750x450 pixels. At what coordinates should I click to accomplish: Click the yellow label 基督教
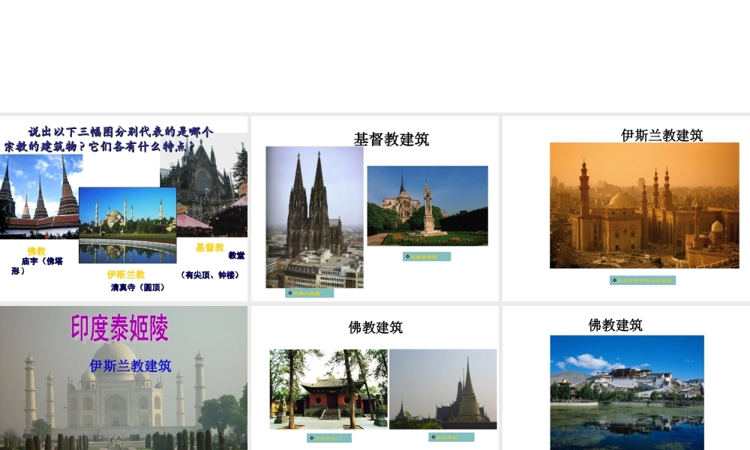click(x=210, y=247)
